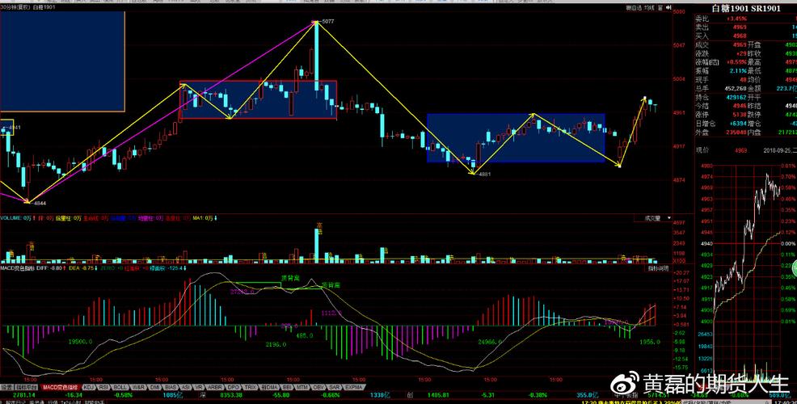Screen dimensions: 797x404
Task: Click the red-bordered blue rectangle drawing
Action: [x=258, y=100]
